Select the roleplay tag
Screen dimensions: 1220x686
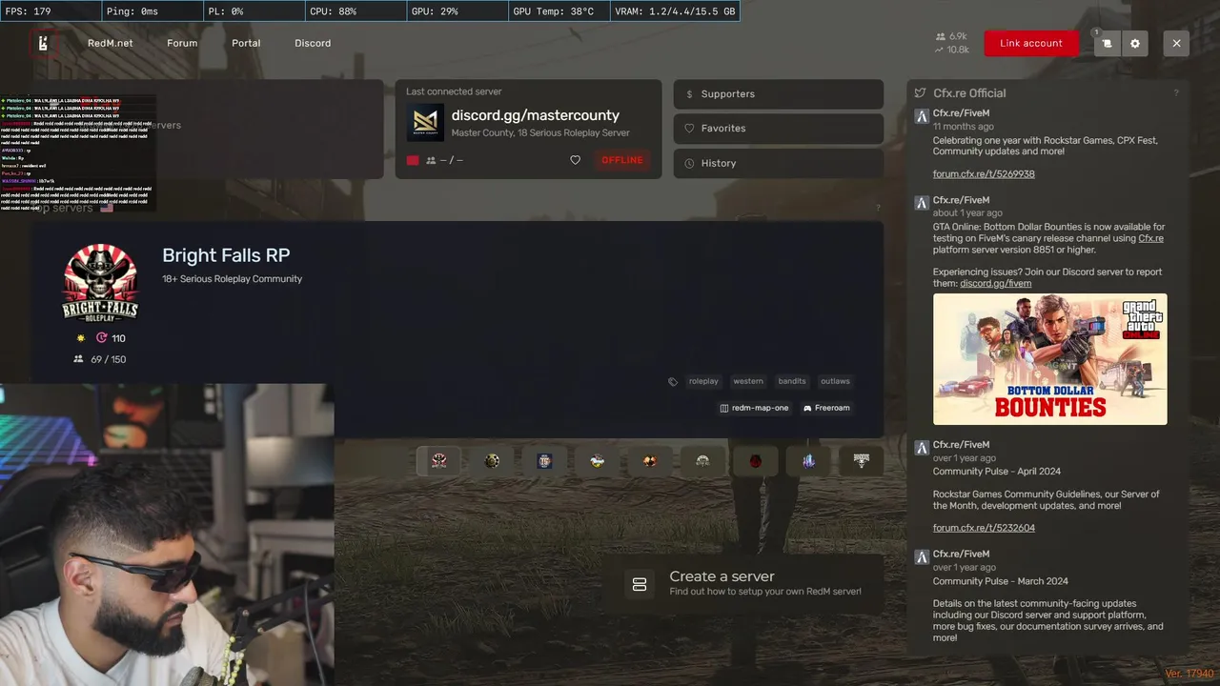pos(703,381)
